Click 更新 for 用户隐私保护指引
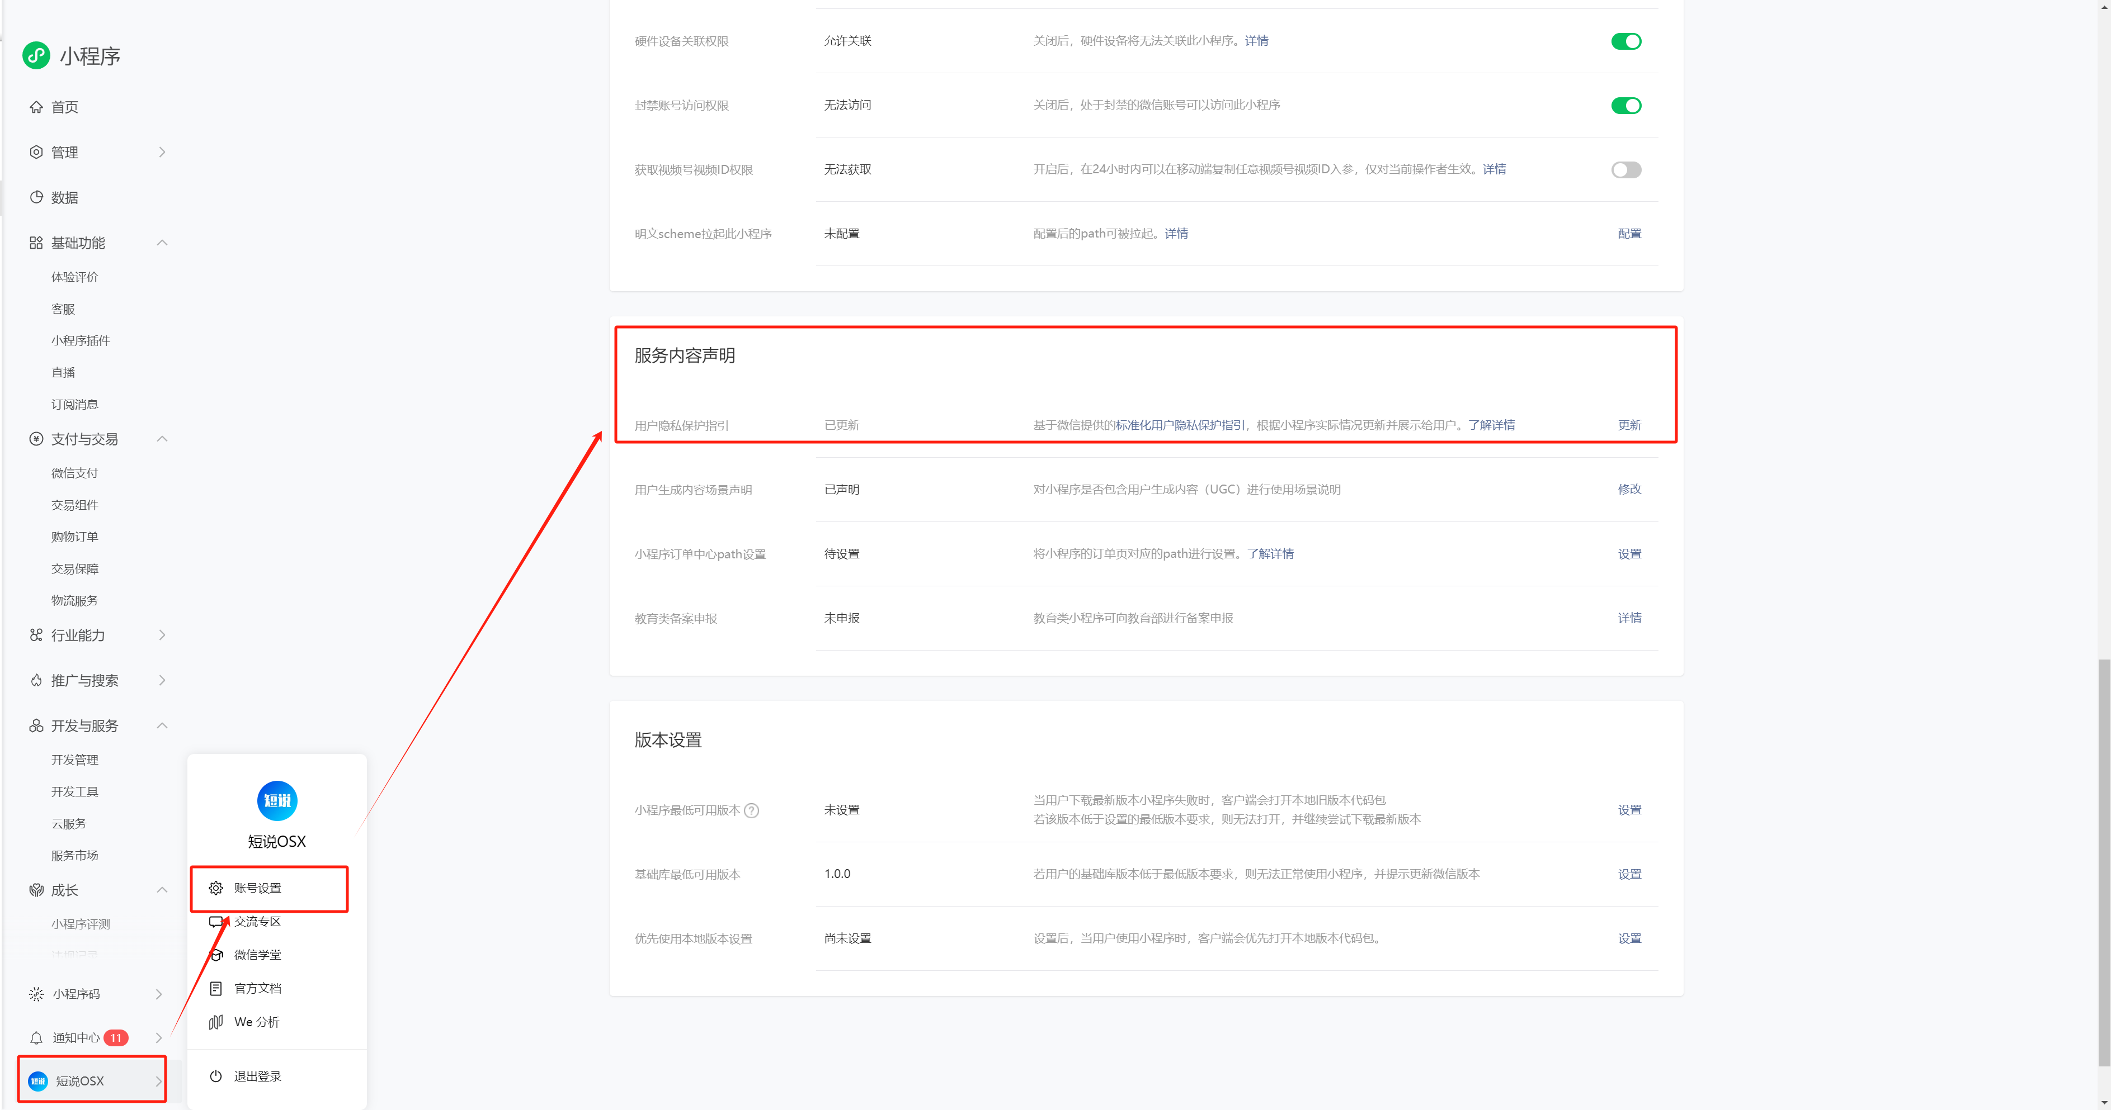The height and width of the screenshot is (1110, 2111). 1629,425
